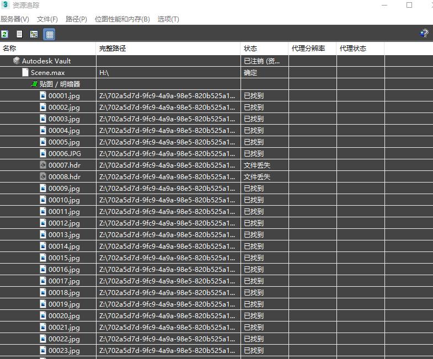Click the 已找到 status of 00010.jpg
This screenshot has width=433, height=359.
(265, 200)
